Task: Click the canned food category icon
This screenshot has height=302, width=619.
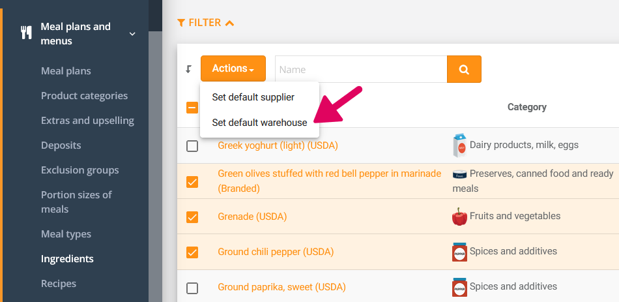Action: [459, 174]
